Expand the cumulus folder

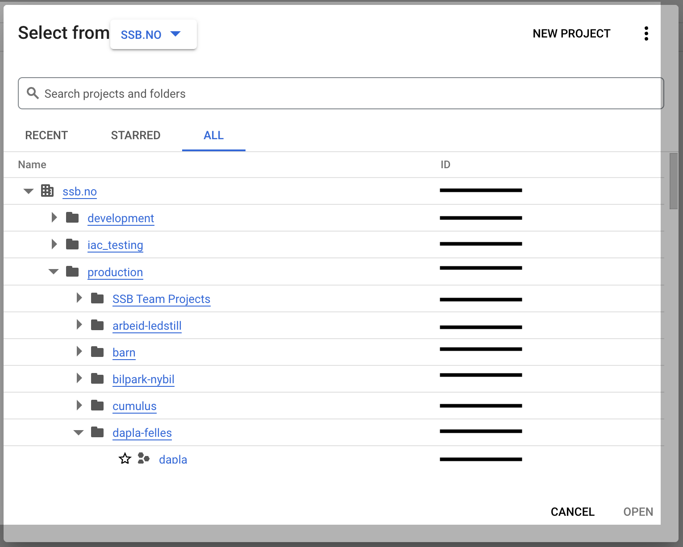[79, 405]
